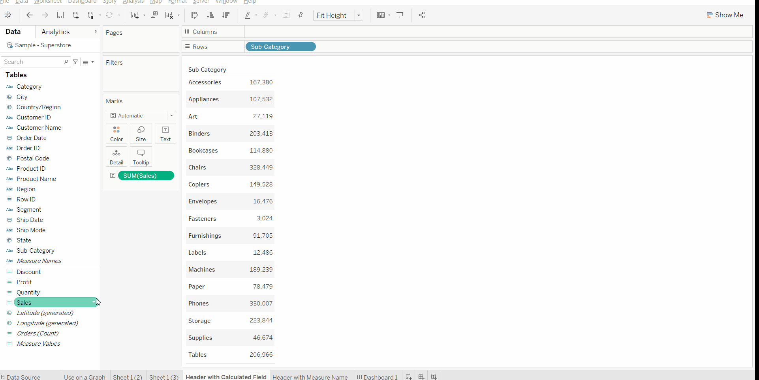The image size is (759, 380).
Task: Open the Dashboard 1 tab
Action: tap(378, 377)
